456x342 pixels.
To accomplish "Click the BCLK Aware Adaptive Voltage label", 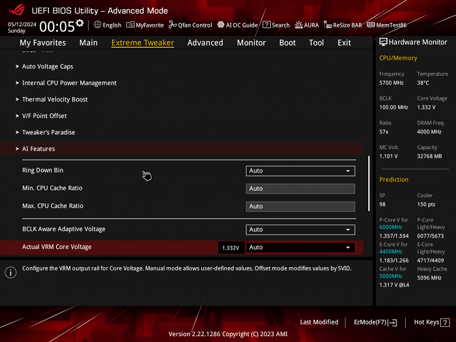I will [64, 229].
